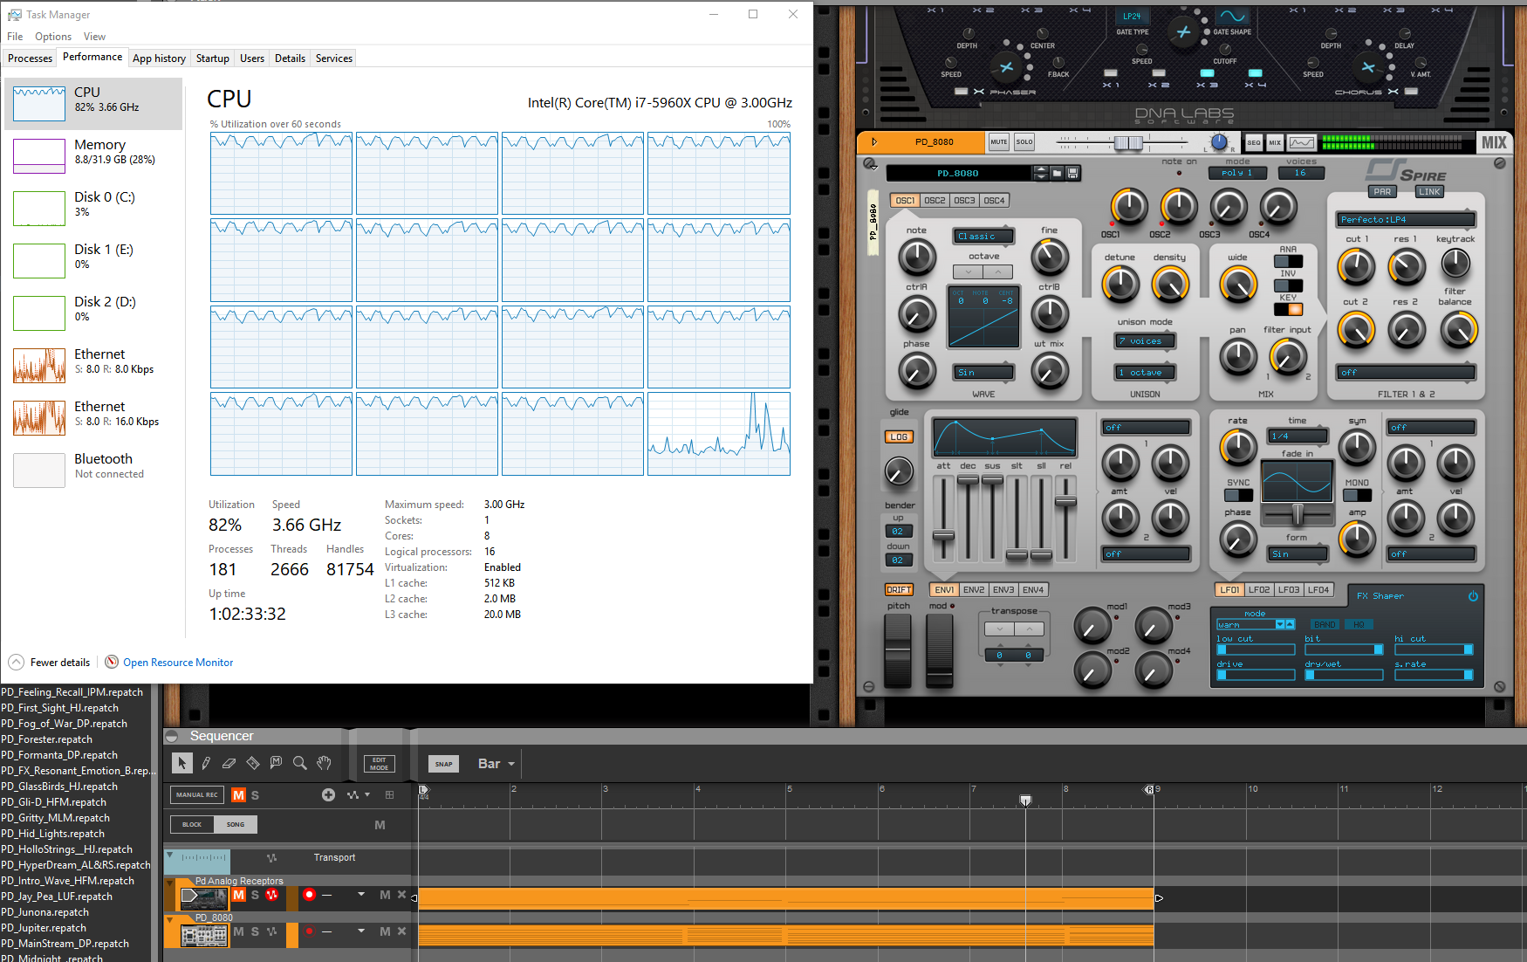Click the pan knob in PD_8080 strip
Screen dimensions: 1527x962
coord(1219,142)
